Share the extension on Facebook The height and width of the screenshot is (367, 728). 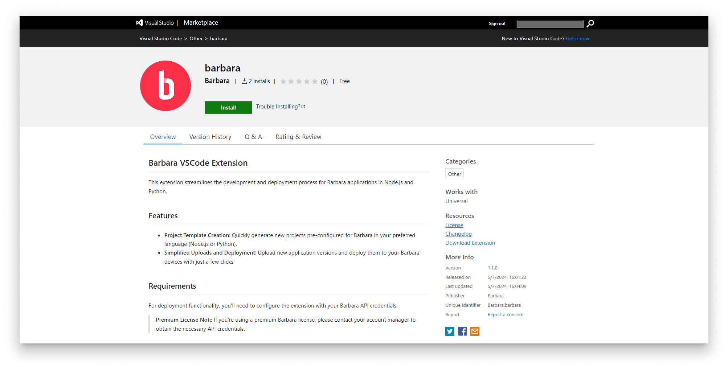[x=462, y=331]
